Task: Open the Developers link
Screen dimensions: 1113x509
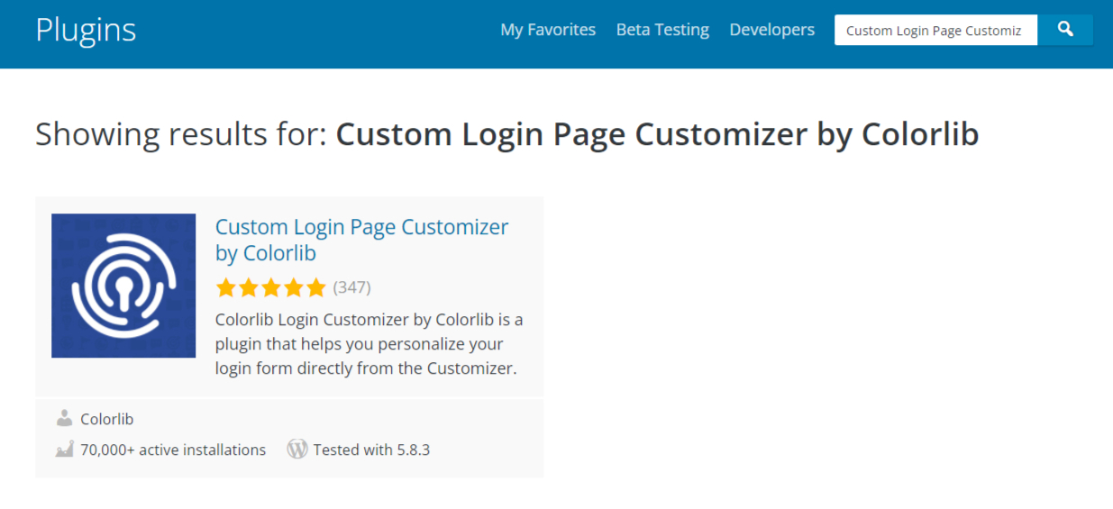Action: click(771, 30)
